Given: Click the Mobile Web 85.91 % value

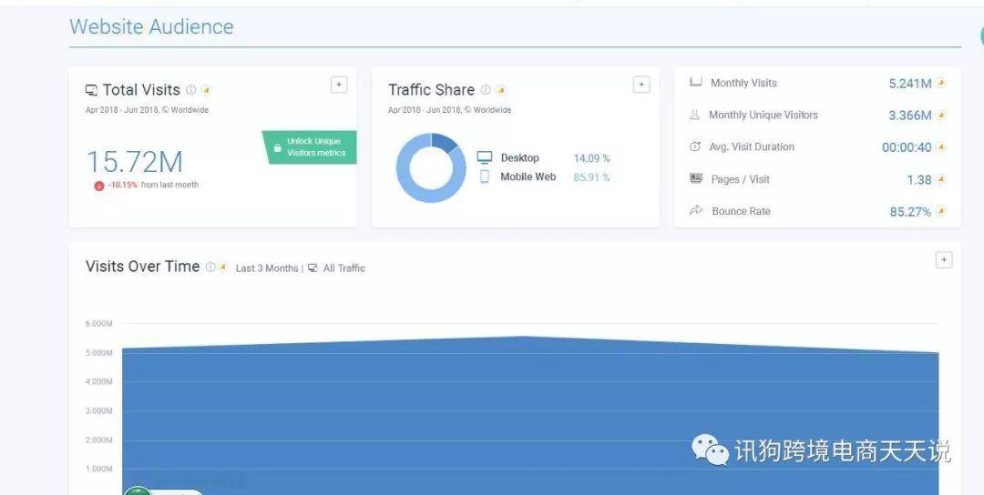Looking at the screenshot, I should coord(591,177).
